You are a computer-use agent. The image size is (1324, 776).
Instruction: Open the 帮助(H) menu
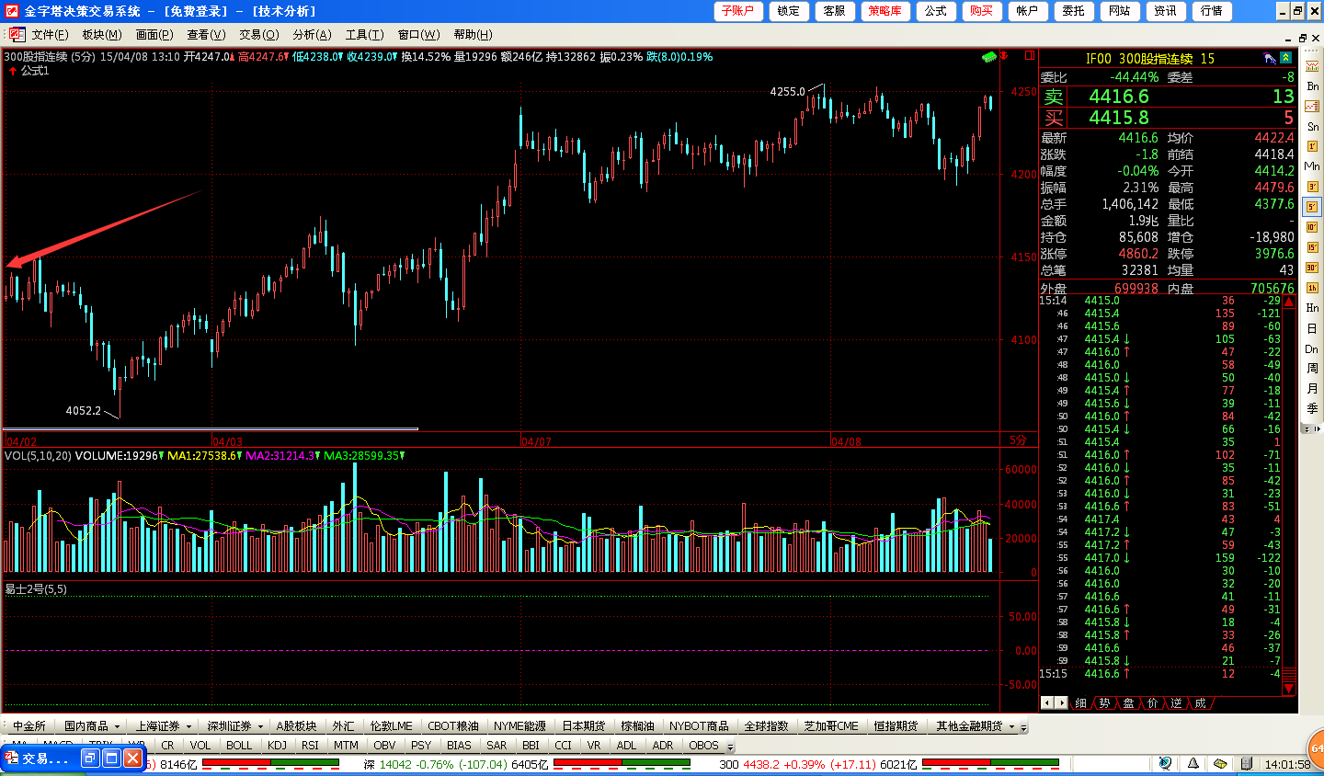[473, 35]
